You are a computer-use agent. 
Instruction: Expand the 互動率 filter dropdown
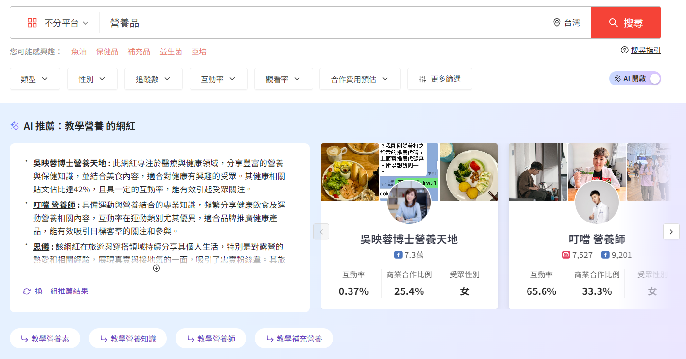point(219,79)
